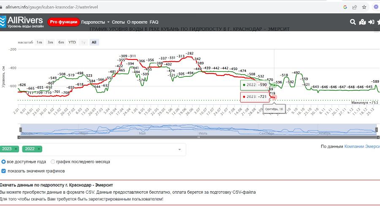
Task: Click the browser share page icon
Action: click(354, 7)
